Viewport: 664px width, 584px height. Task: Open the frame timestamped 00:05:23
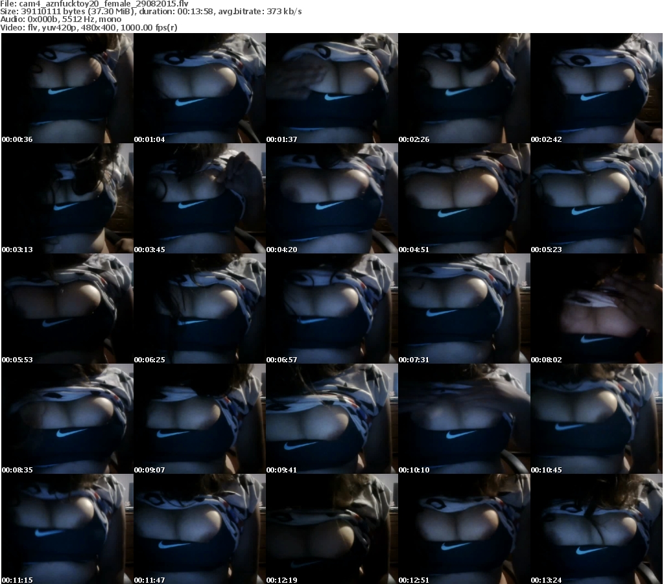coord(597,198)
